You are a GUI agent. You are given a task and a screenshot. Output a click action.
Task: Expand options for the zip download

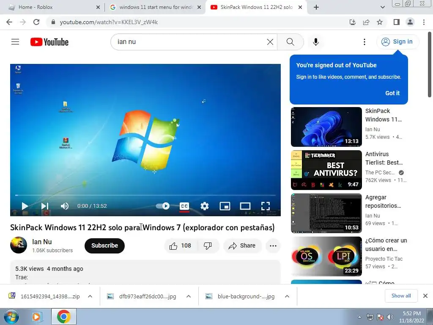pos(90,296)
